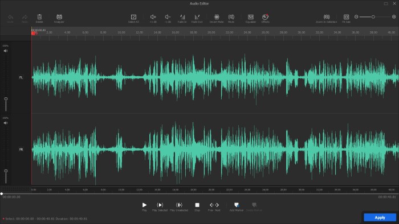Click the Undo arrow icon

tap(10, 17)
